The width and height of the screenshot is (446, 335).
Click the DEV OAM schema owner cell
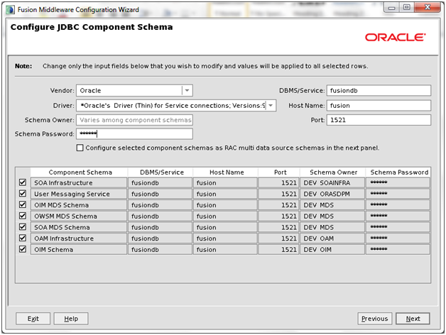332,238
